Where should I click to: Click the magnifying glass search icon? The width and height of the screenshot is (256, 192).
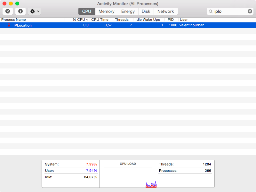point(211,11)
